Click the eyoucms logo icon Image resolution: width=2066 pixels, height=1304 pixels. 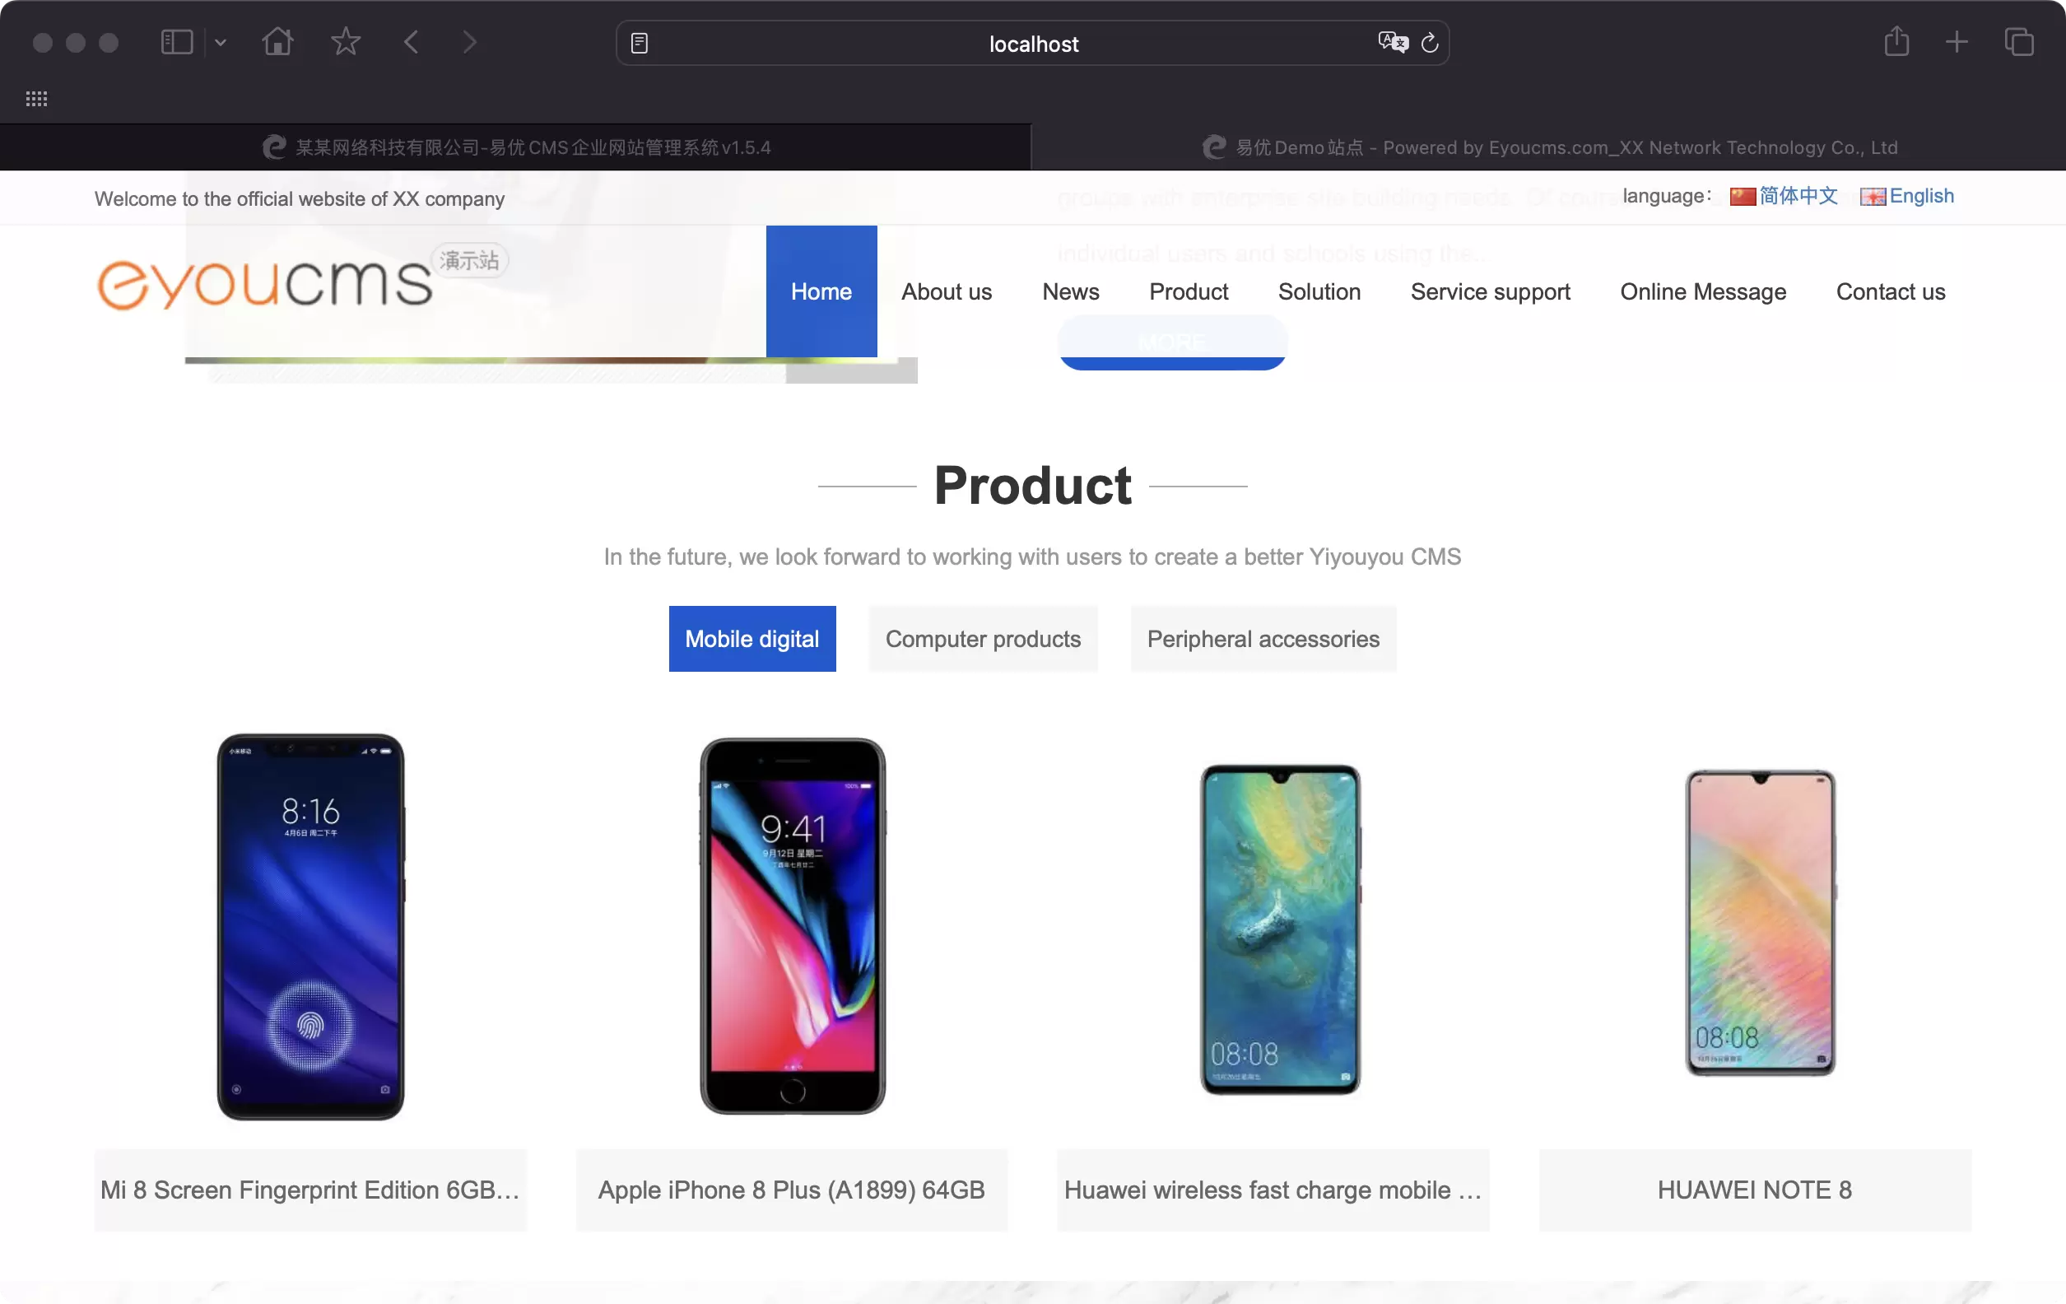pyautogui.click(x=268, y=279)
